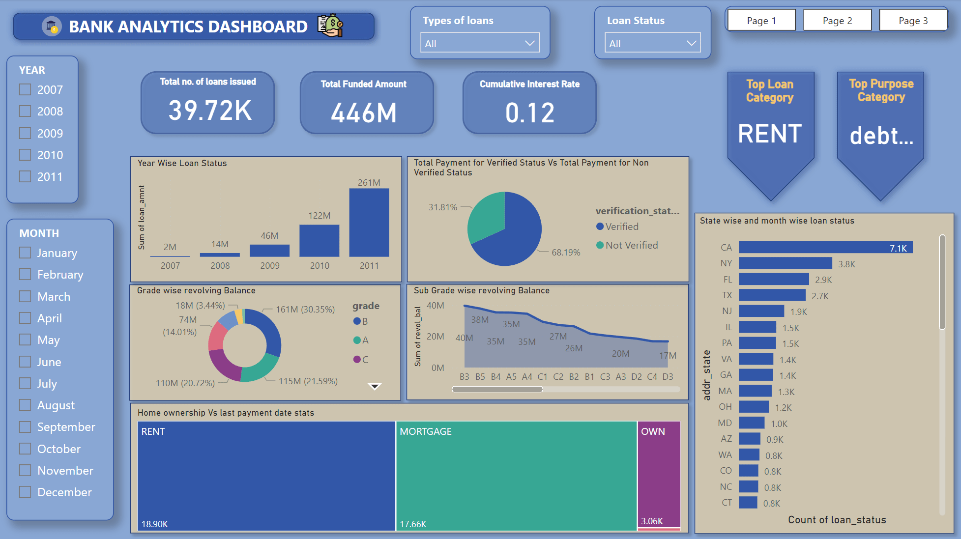Click the state chart vertical scrollbar
This screenshot has width=961, height=539.
pos(942,283)
